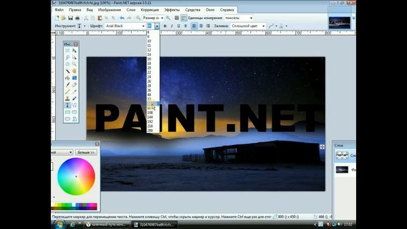Viewport: 407px width, 229px height.
Task: Select the Paint Bucket tool
Action: click(x=67, y=78)
